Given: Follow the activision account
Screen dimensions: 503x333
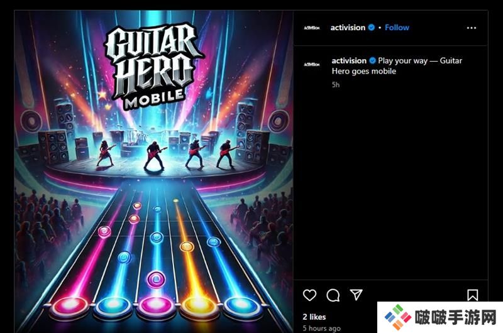Looking at the screenshot, I should [397, 28].
